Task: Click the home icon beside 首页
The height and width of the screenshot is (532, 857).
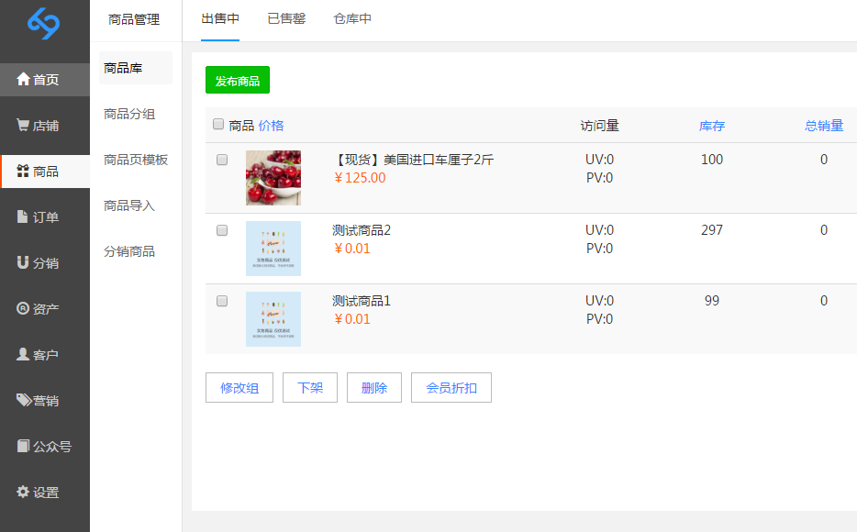Action: pos(23,80)
